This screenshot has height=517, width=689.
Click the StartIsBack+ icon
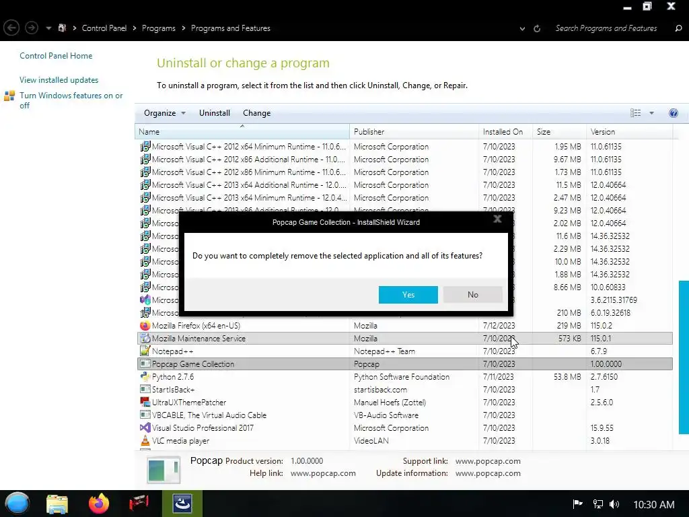pos(145,390)
